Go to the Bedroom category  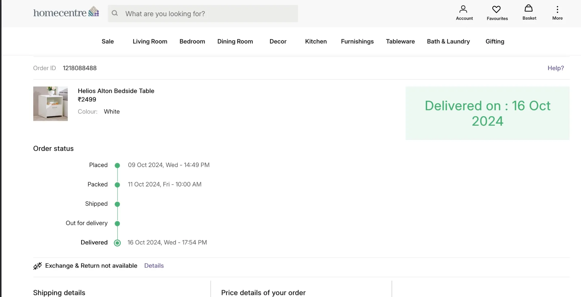[192, 41]
